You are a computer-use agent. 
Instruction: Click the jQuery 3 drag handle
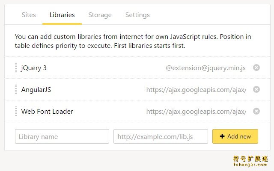coord(16,68)
